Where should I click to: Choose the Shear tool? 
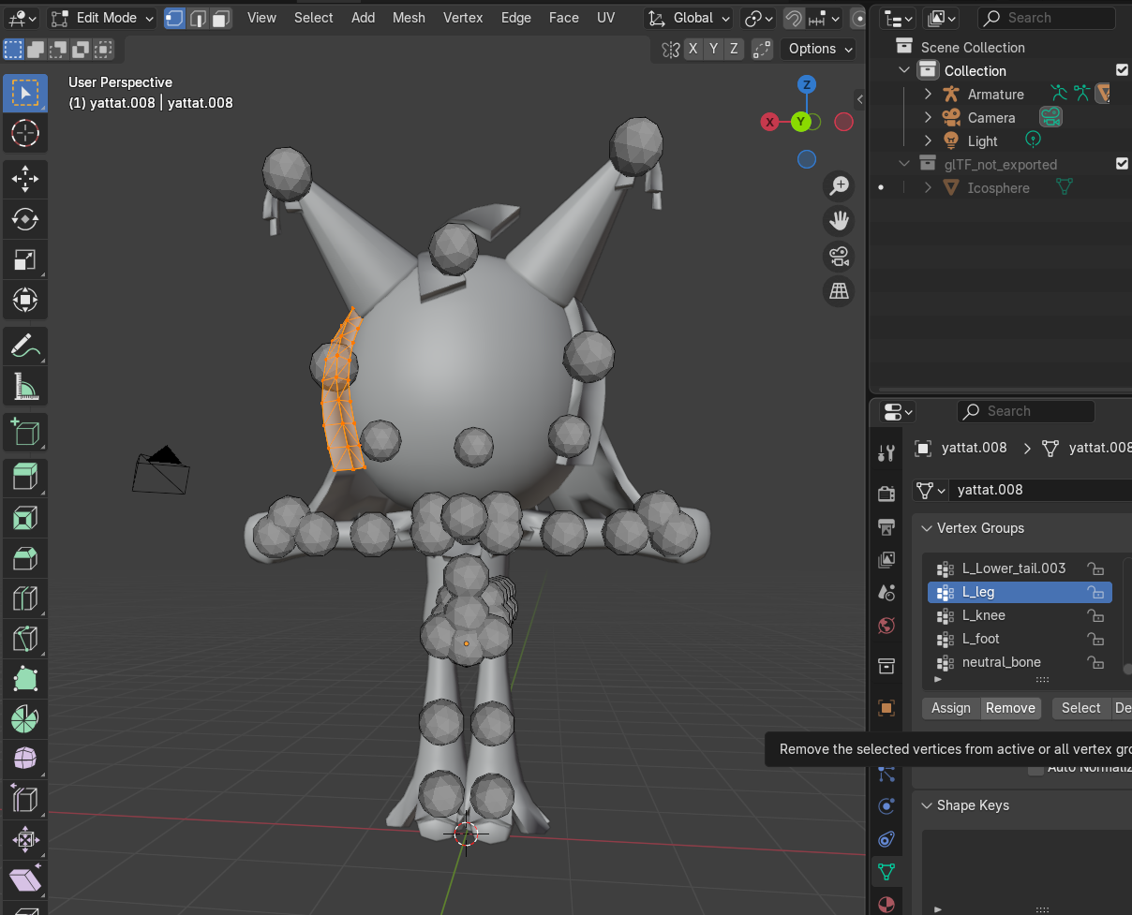(x=25, y=879)
